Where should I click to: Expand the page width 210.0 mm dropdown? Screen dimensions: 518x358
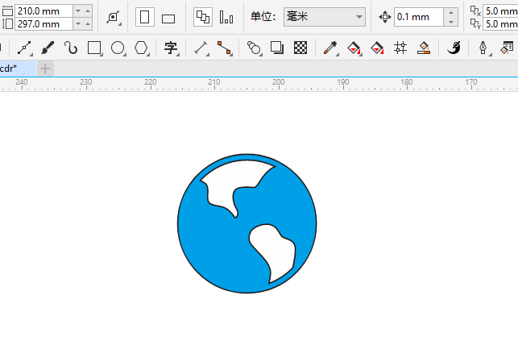coord(78,10)
